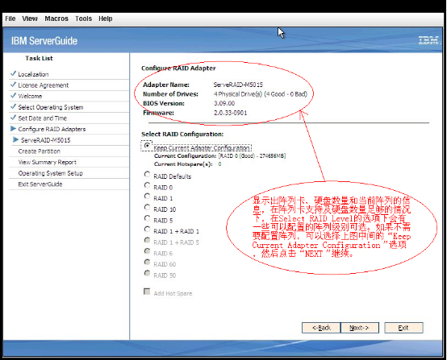Click Select Operating System task item

point(51,107)
